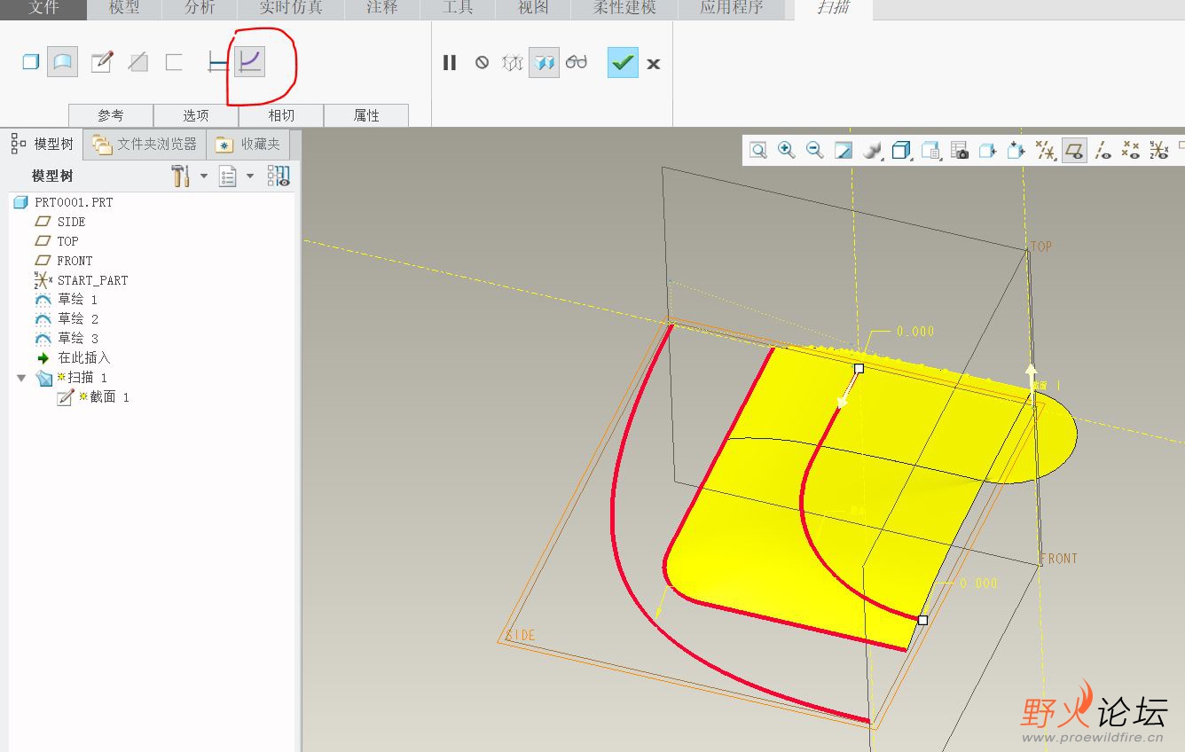The height and width of the screenshot is (752, 1185).
Task: Open the dropdown arrow beside the show list icon
Action: click(x=250, y=176)
